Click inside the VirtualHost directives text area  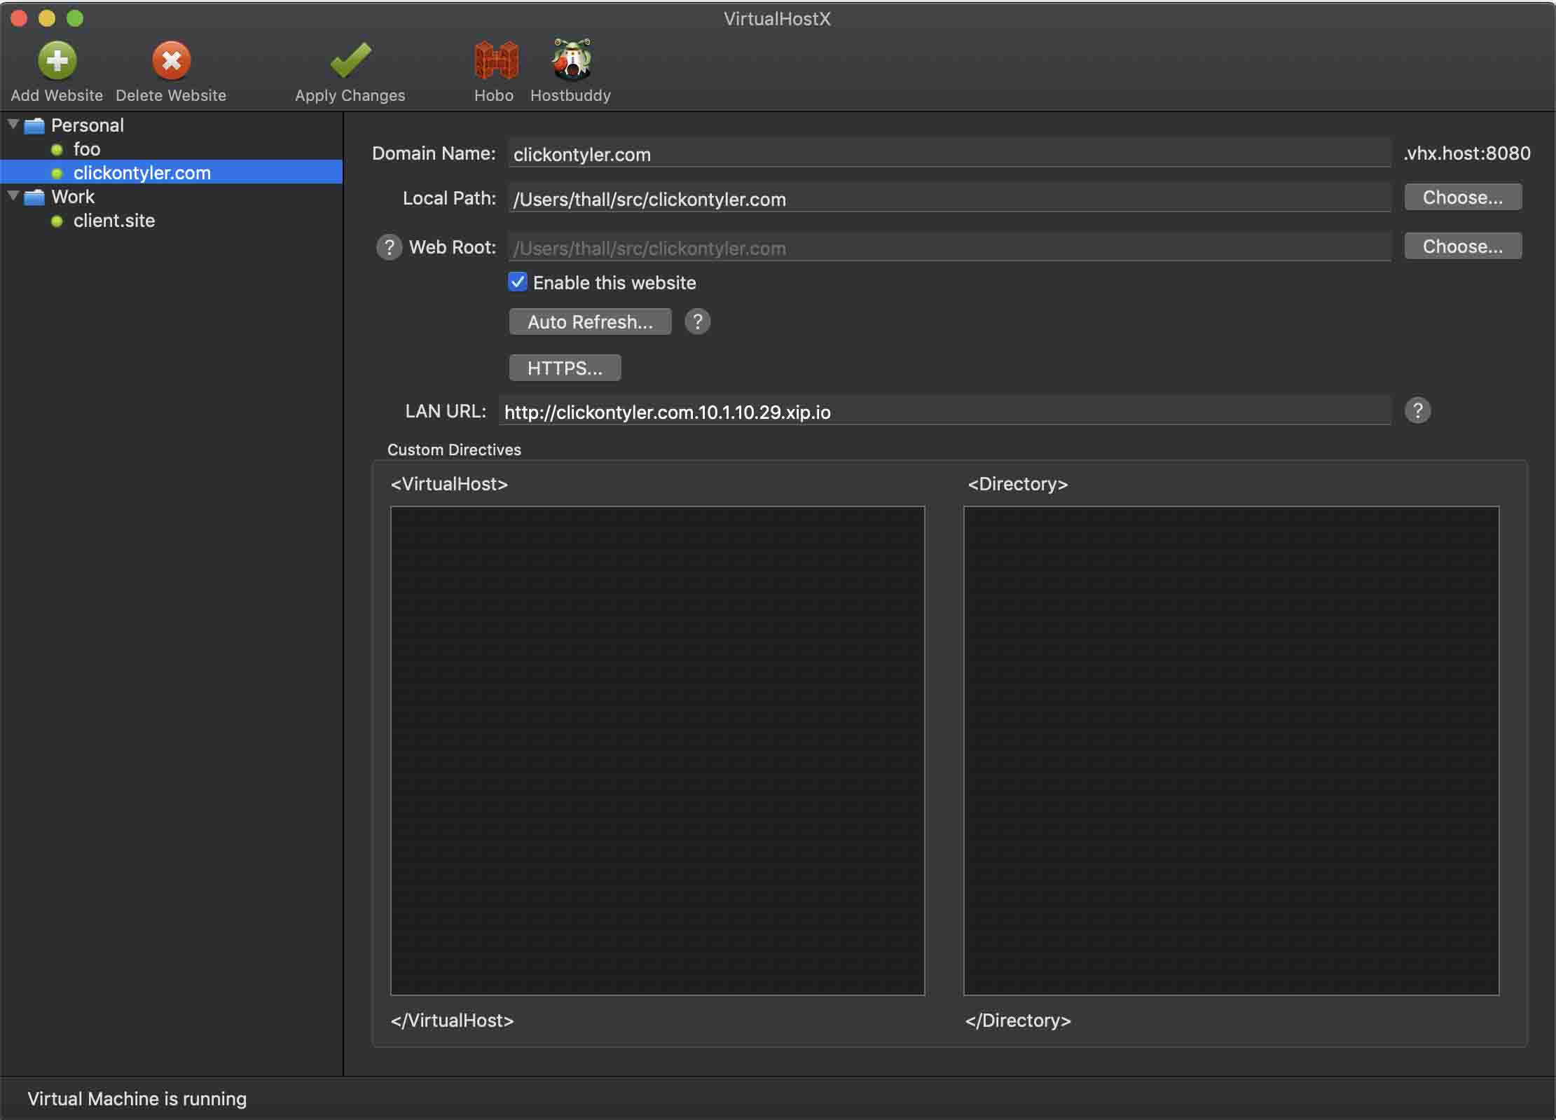pos(657,750)
